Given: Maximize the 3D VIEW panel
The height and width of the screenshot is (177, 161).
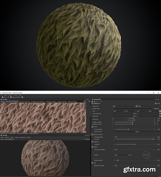Looking at the screenshot, I should point(88,135).
